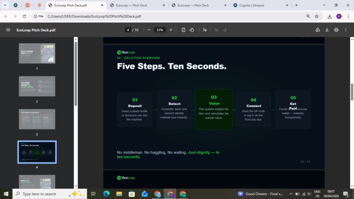This screenshot has width=354, height=199.
Task: Open the tab search dropdown arrow
Action: [x=5, y=5]
